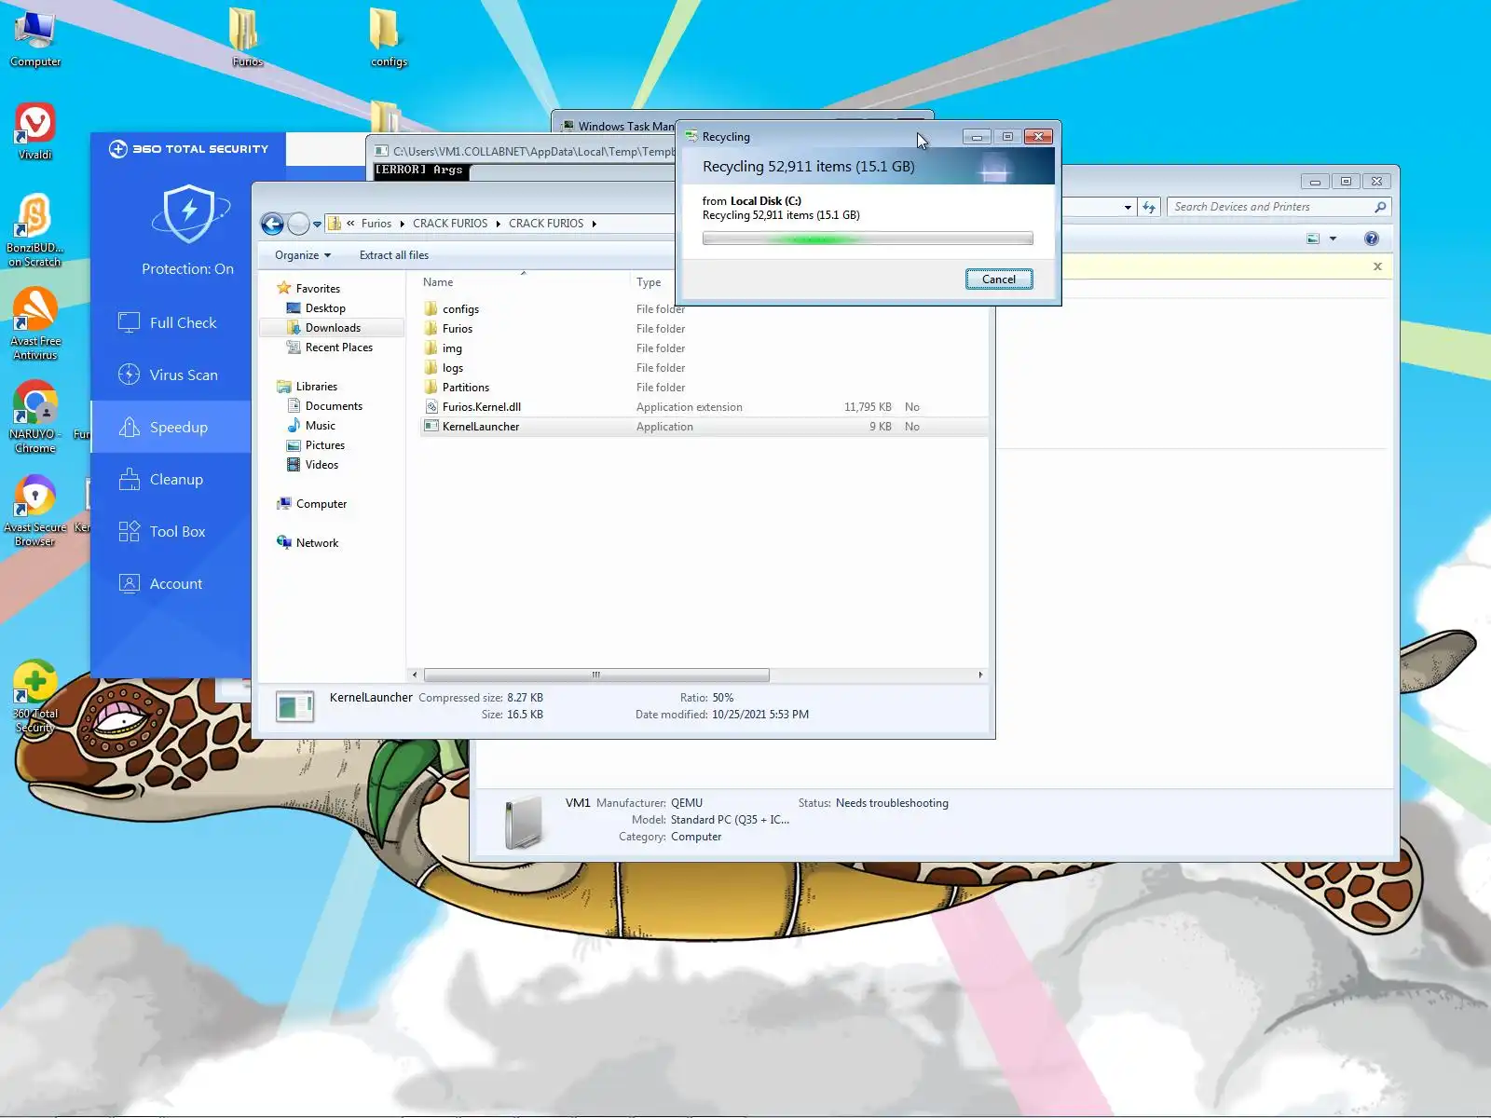Go back in the Explorer window
Screen dimensions: 1491x1118
click(x=272, y=224)
